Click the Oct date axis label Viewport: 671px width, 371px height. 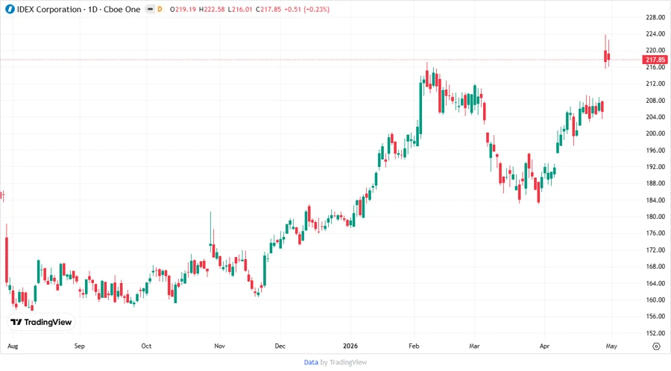[x=146, y=346]
